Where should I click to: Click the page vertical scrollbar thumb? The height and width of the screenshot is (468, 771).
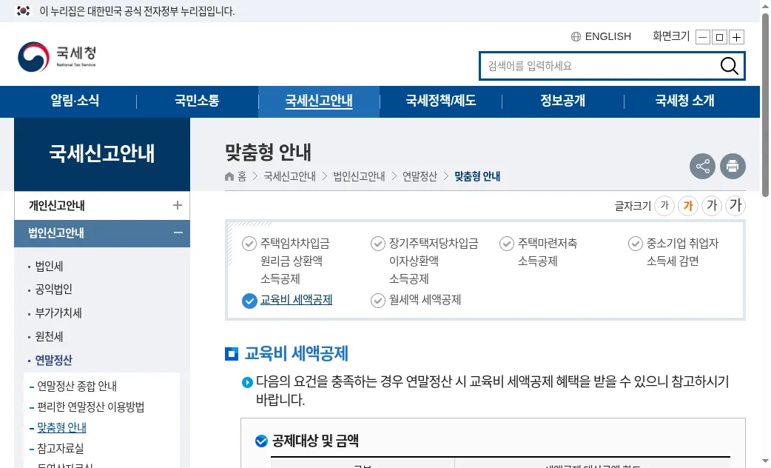click(x=765, y=105)
